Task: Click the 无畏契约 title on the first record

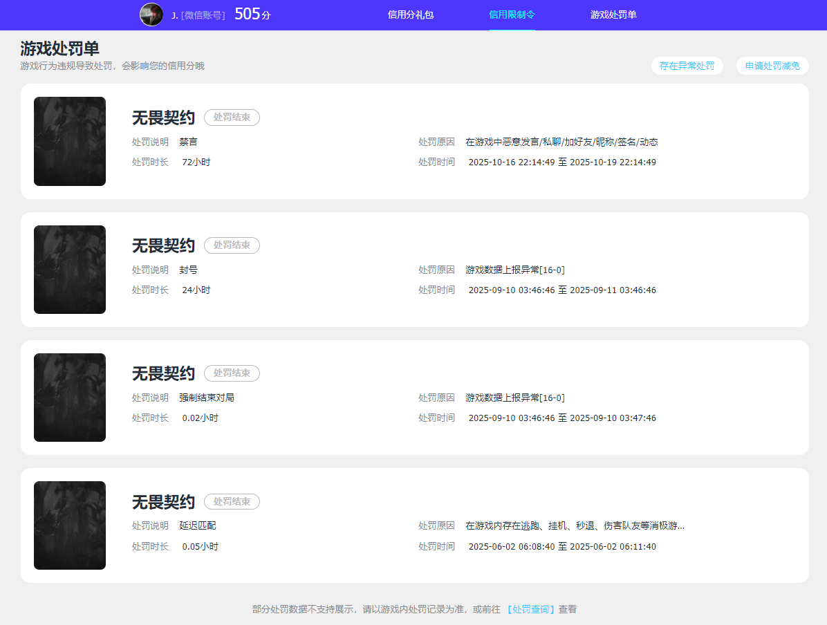Action: coord(163,118)
